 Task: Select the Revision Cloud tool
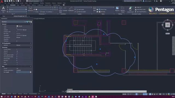[x=122, y=10]
